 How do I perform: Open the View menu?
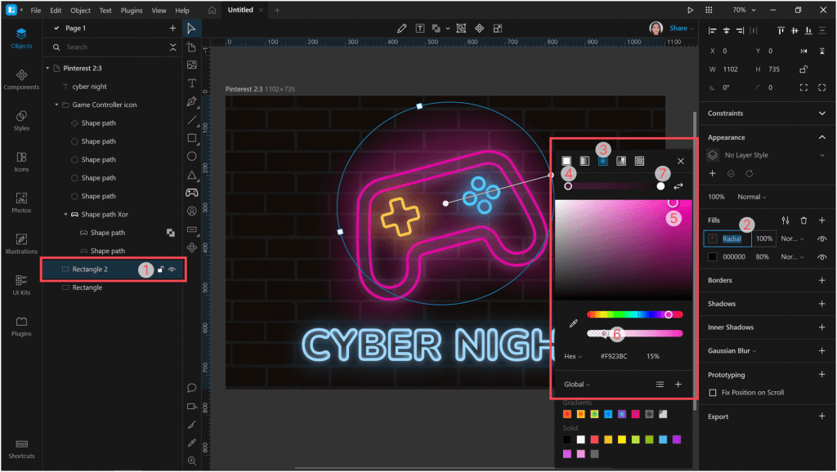point(159,10)
